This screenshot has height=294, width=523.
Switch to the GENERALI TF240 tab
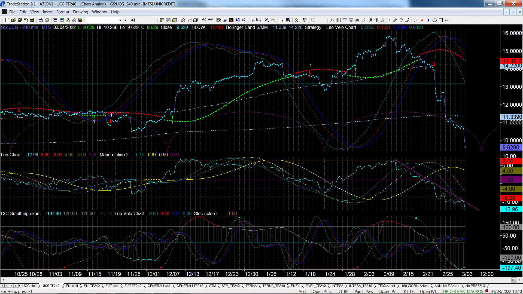[x=190, y=286]
